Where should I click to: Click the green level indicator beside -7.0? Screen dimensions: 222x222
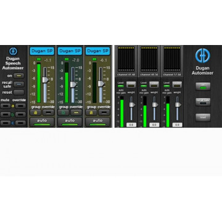67,59
